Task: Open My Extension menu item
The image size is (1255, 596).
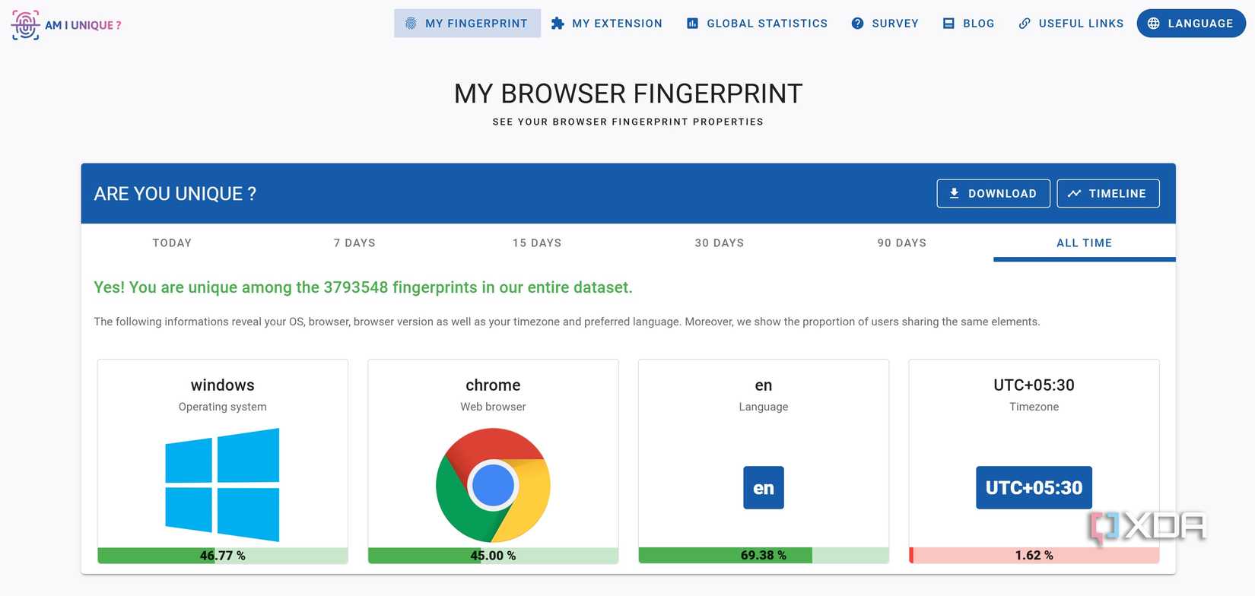Action: pos(607,24)
